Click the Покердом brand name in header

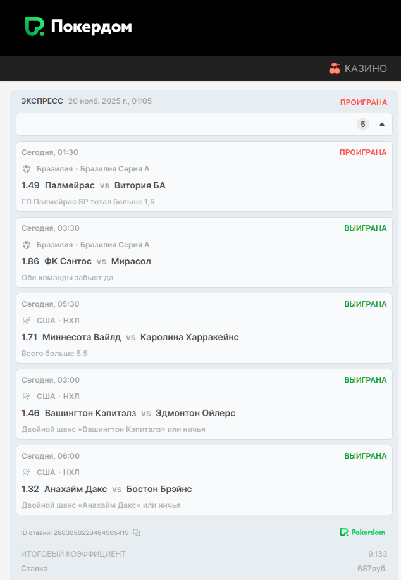pos(91,27)
